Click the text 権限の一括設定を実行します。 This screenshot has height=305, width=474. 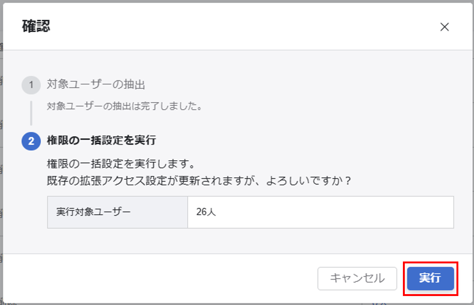121,164
